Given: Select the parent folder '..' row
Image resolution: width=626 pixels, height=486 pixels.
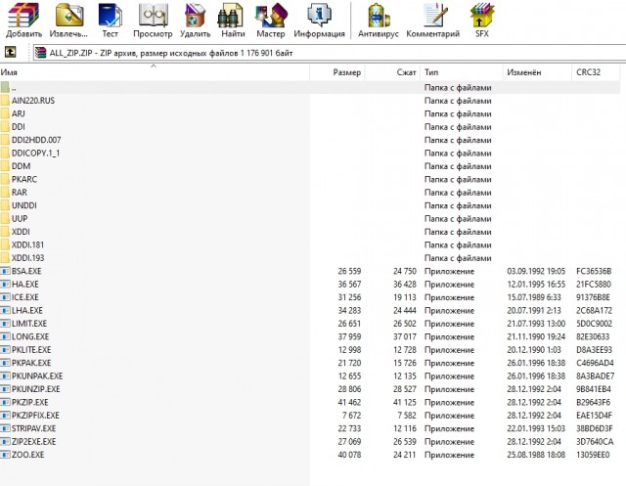Looking at the screenshot, I should tap(310, 87).
